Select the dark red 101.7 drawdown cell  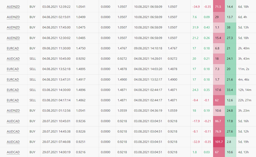pyautogui.click(x=219, y=142)
